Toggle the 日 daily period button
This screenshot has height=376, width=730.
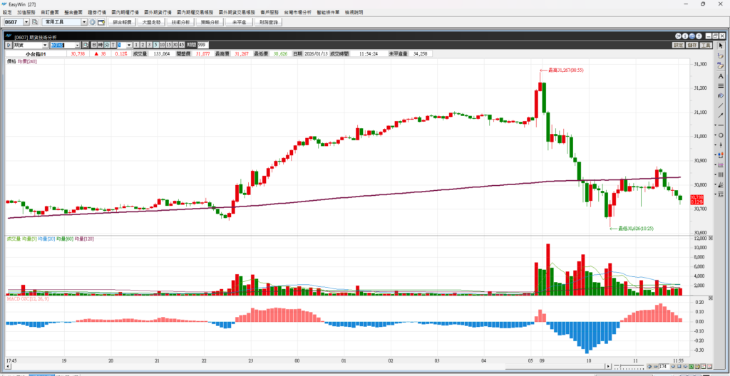(93, 45)
